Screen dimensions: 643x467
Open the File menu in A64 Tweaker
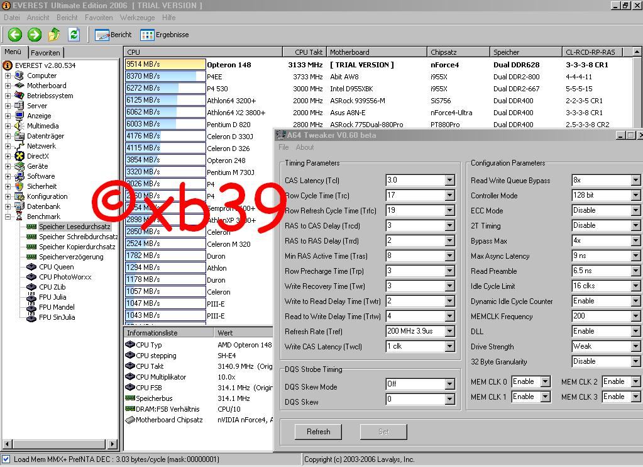pos(283,147)
